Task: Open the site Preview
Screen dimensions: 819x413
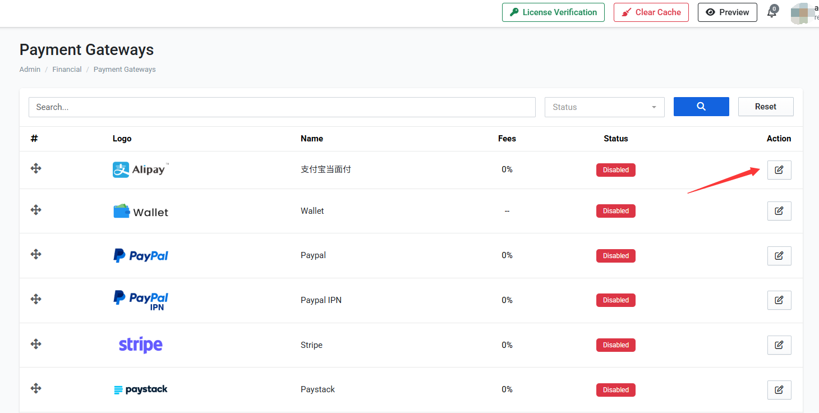Action: pos(728,12)
